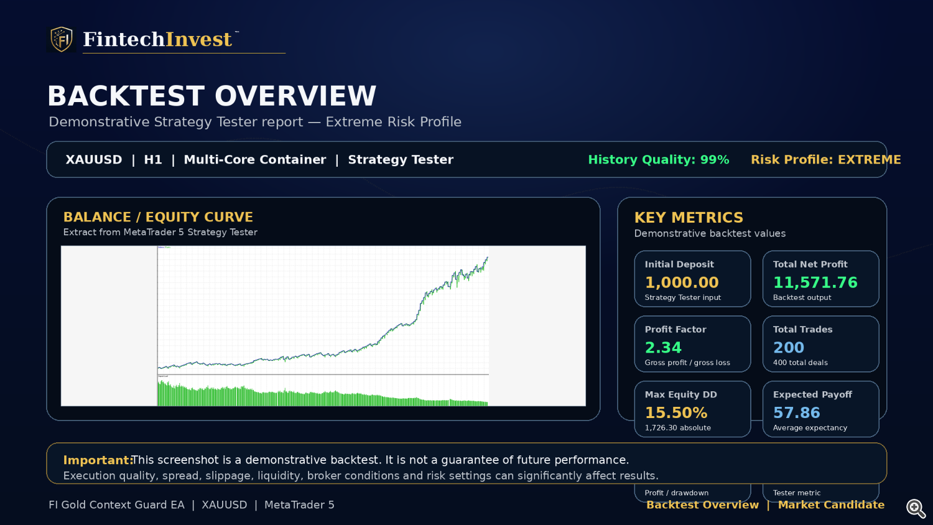Click History Quality: 99% text

659,160
